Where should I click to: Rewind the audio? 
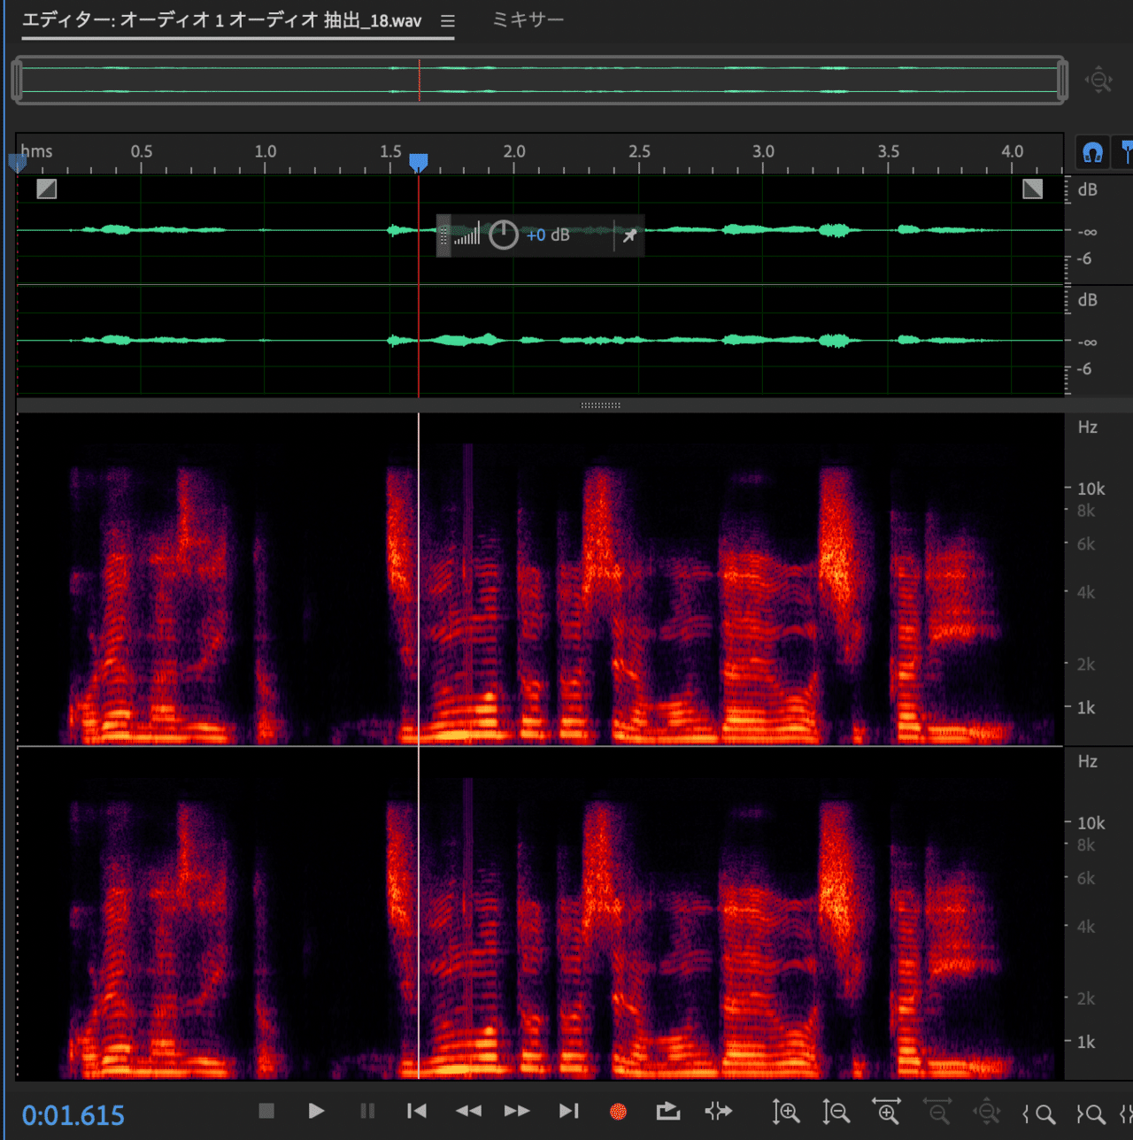click(x=468, y=1111)
